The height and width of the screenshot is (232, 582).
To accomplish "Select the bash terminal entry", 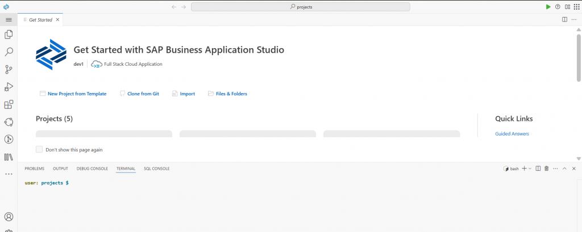I will [511, 168].
